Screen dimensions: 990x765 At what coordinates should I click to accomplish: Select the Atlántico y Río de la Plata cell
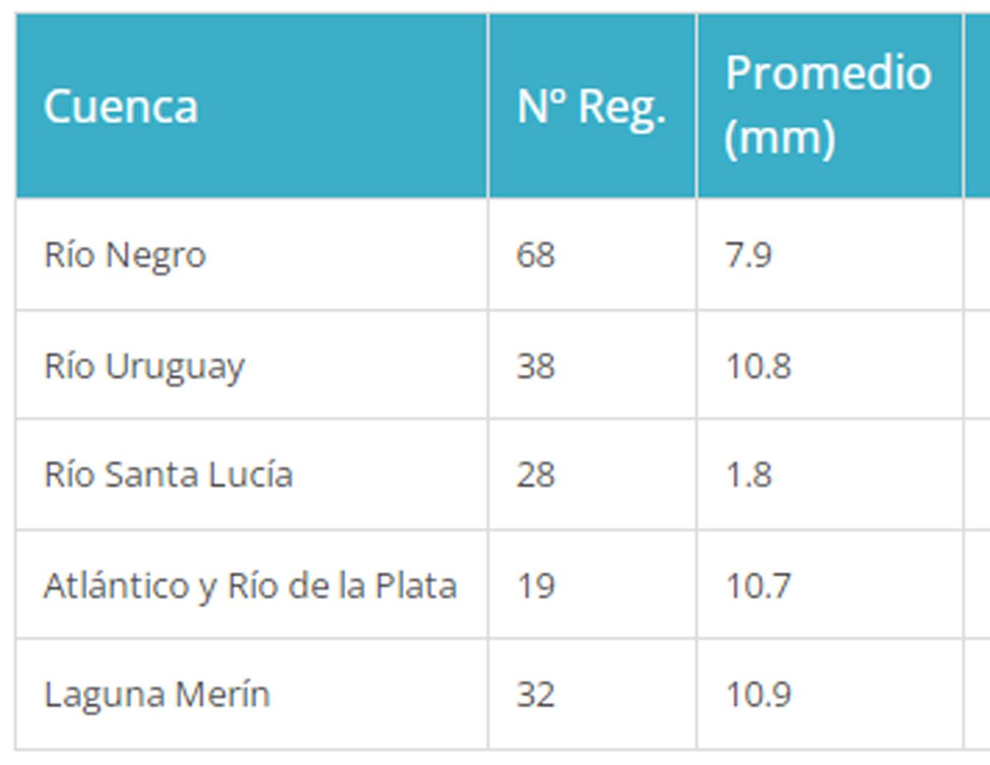pos(250,585)
